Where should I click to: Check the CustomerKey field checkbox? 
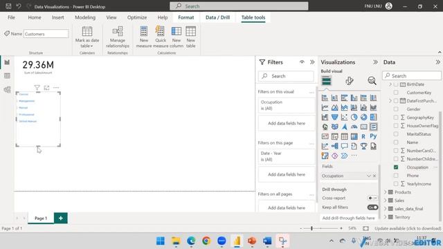396,93
